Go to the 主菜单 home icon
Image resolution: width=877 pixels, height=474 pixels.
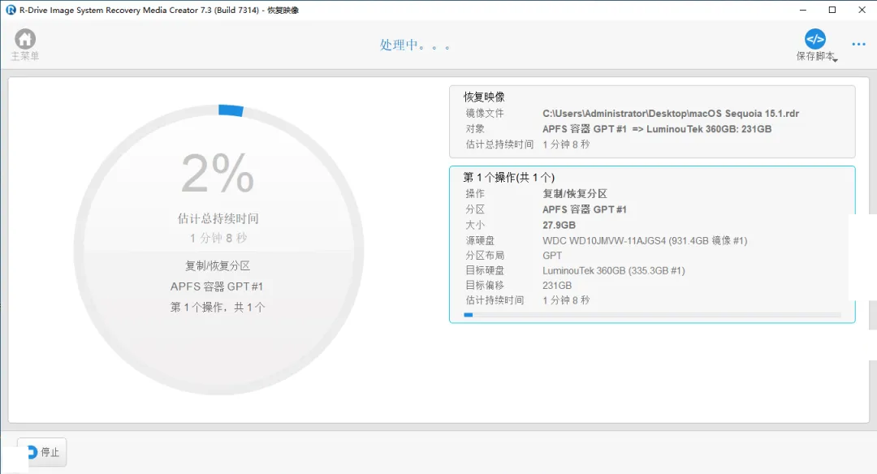tap(24, 39)
